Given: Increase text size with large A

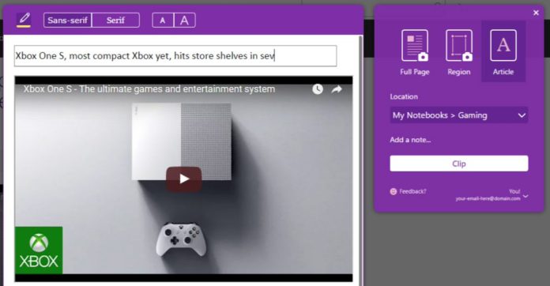Looking at the screenshot, I should point(184,21).
